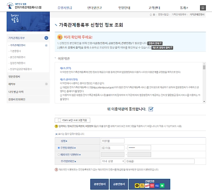This screenshot has height=195, width=212.
Task: Open the 인터넷신고 top menu
Action: point(94,8)
